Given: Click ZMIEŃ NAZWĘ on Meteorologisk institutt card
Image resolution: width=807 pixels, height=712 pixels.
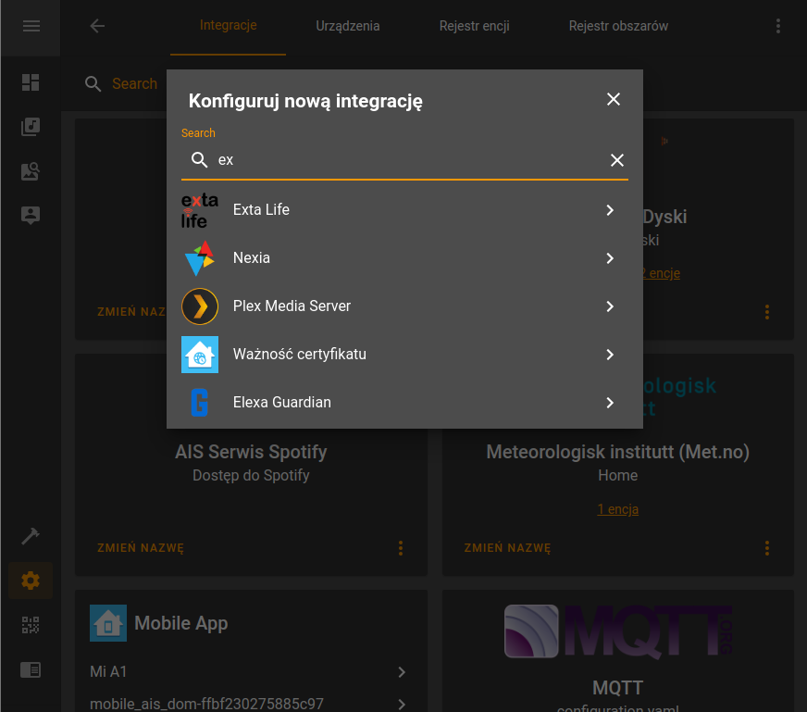Looking at the screenshot, I should 507,548.
